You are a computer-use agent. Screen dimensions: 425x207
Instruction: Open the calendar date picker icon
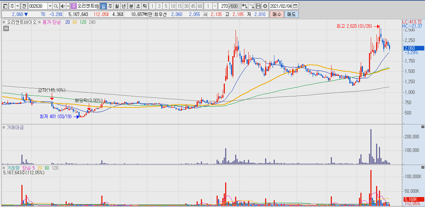(x=295, y=6)
